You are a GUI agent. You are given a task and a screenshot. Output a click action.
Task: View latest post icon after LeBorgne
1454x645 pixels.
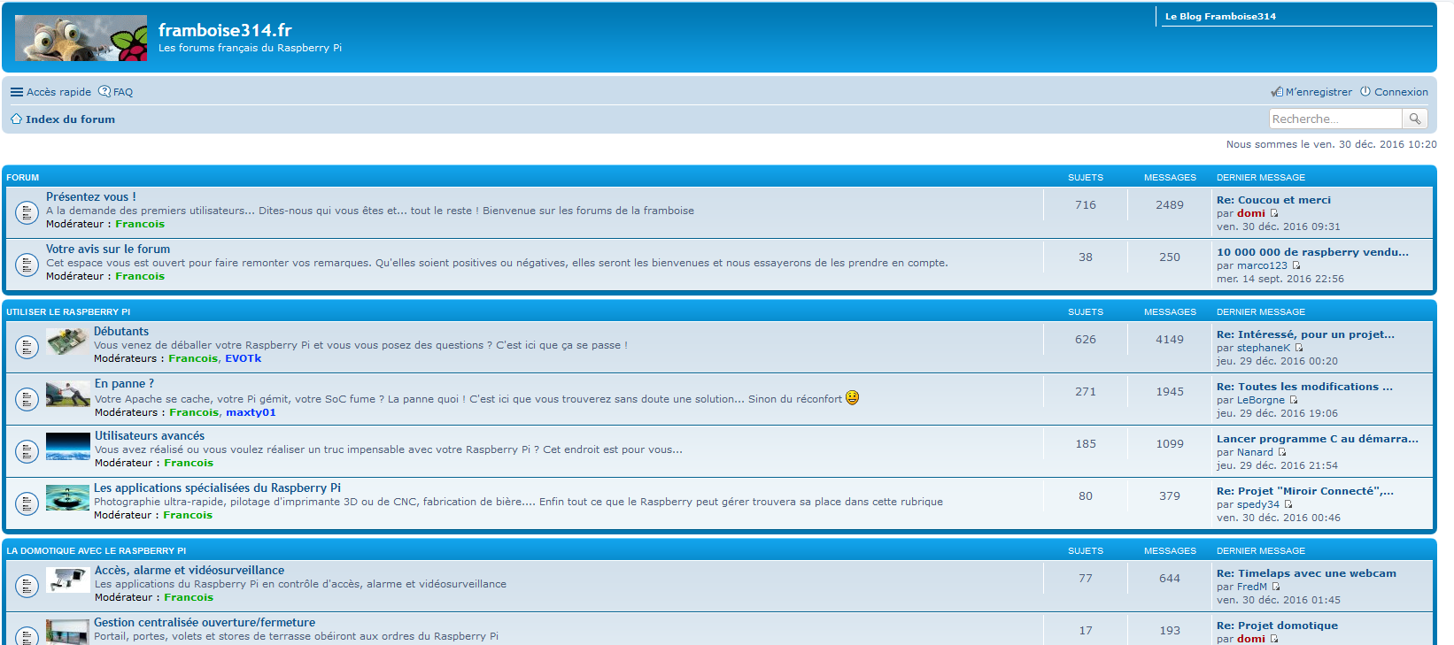click(1294, 400)
